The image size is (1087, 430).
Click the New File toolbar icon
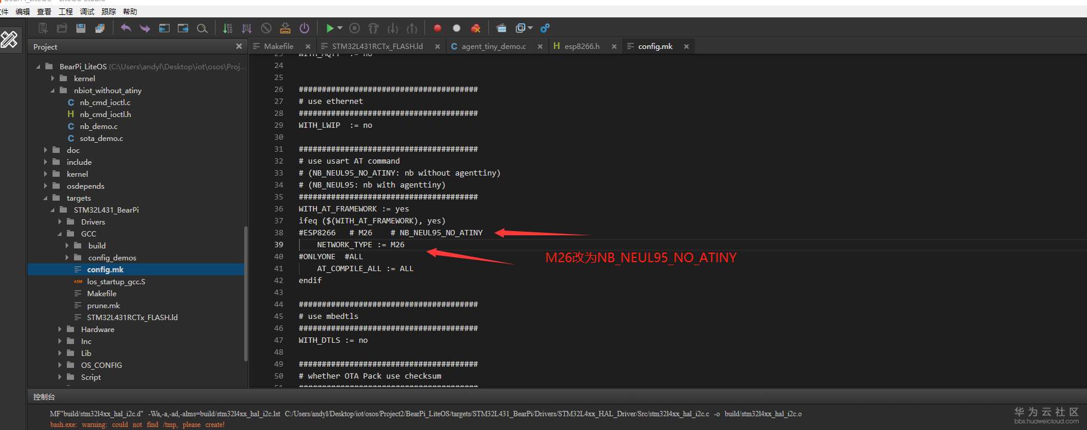(43, 28)
